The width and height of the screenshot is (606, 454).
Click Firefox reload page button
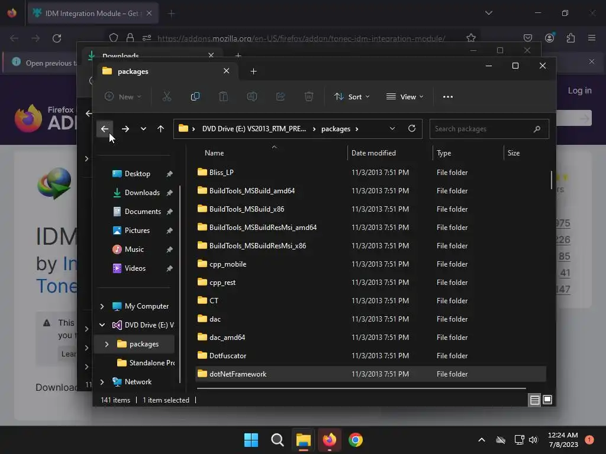click(x=57, y=38)
